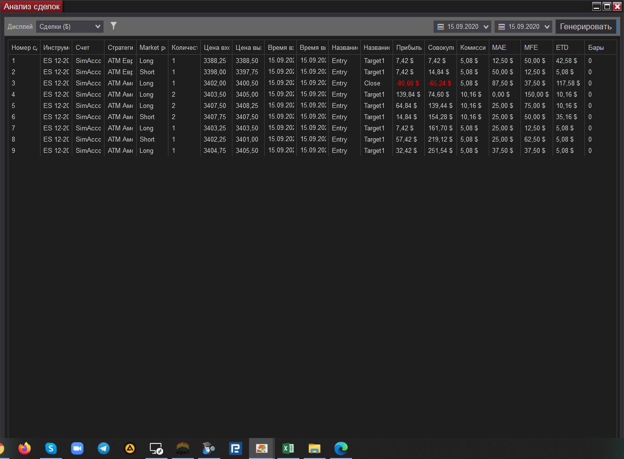Sort by Инструмент column header
The image size is (624, 459).
[56, 47]
